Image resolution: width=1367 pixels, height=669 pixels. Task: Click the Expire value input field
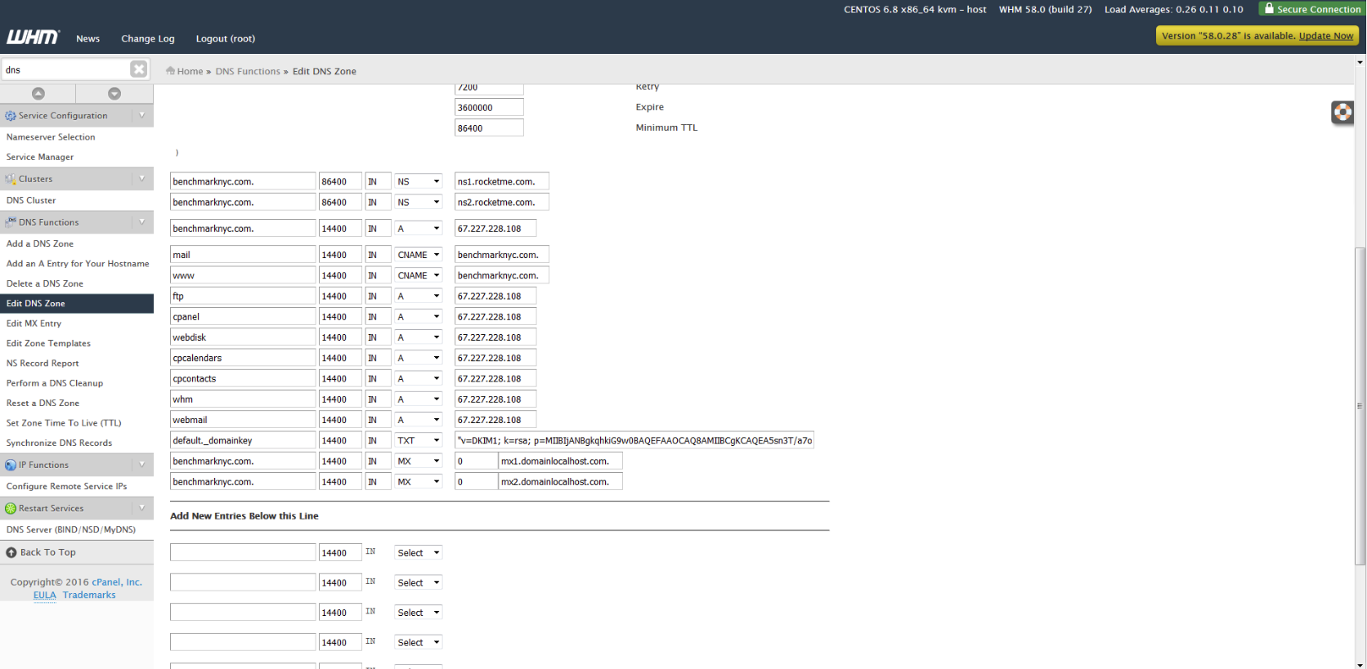pyautogui.click(x=488, y=108)
